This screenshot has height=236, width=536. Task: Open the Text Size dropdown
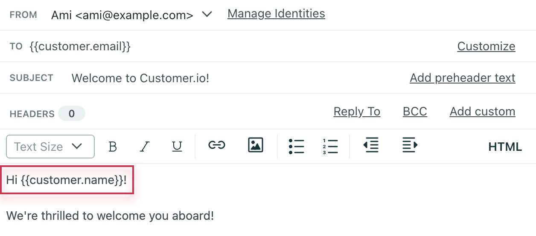click(50, 147)
